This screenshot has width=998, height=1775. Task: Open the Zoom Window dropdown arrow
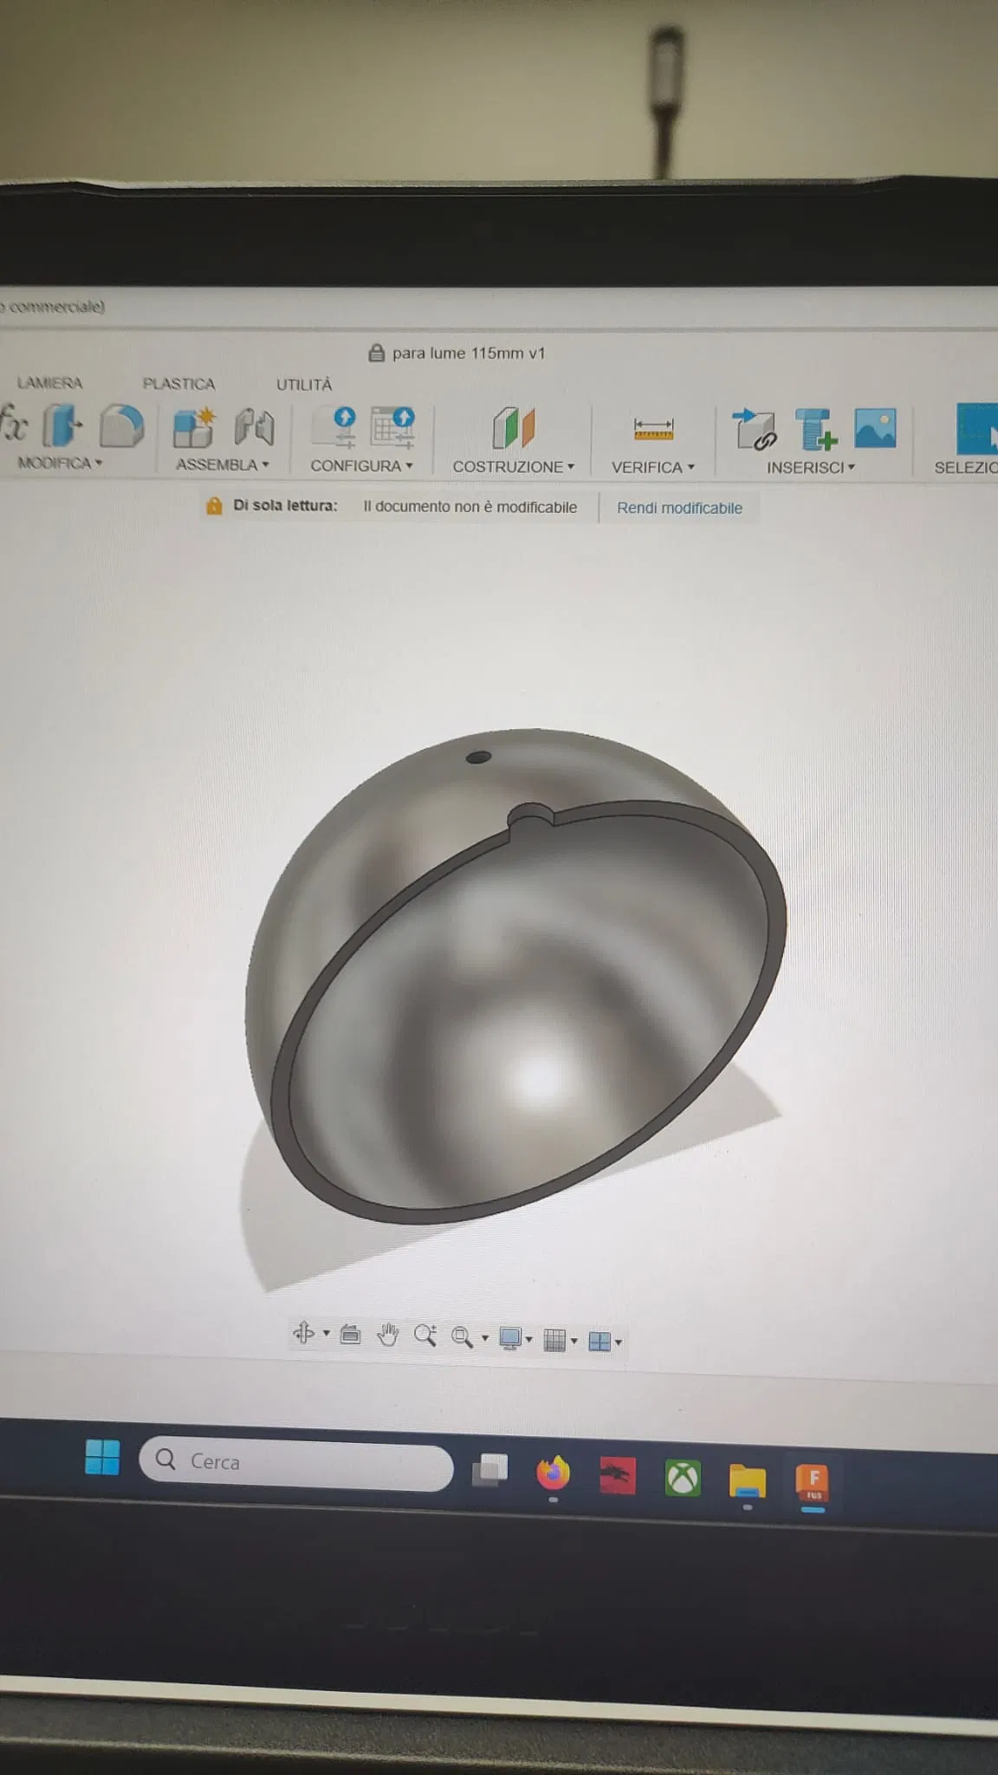coord(484,1338)
